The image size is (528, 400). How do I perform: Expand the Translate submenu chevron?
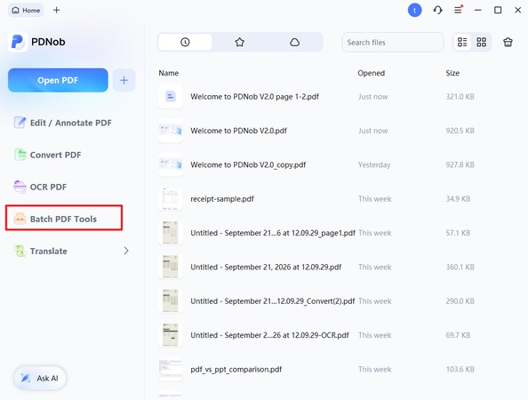[126, 251]
